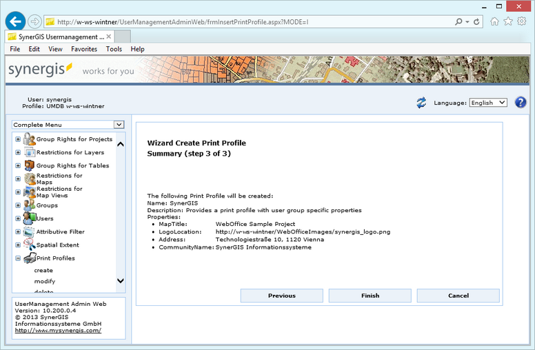The width and height of the screenshot is (535, 350).
Task: Open a new blank browser tab
Action: (123, 37)
